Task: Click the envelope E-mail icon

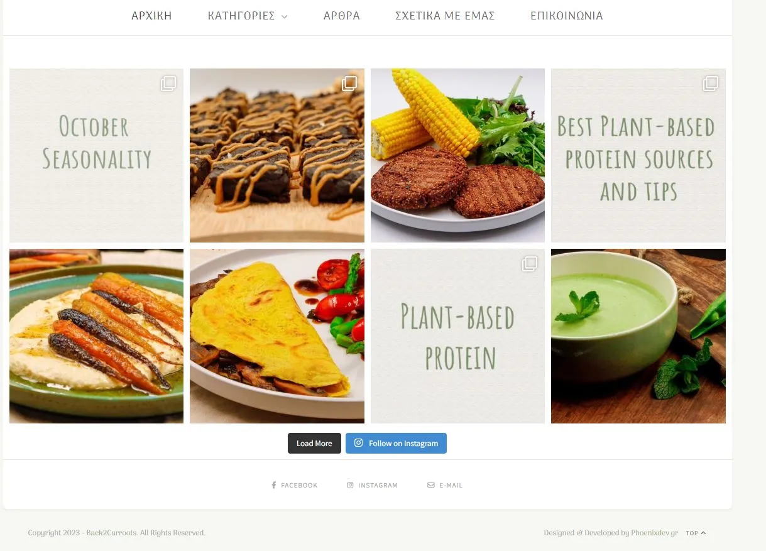Action: click(x=431, y=485)
